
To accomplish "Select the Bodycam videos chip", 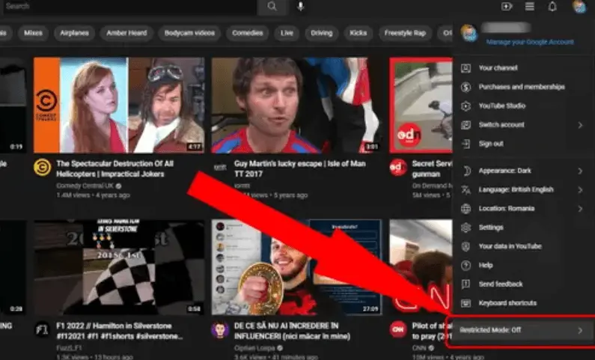I will pyautogui.click(x=189, y=33).
